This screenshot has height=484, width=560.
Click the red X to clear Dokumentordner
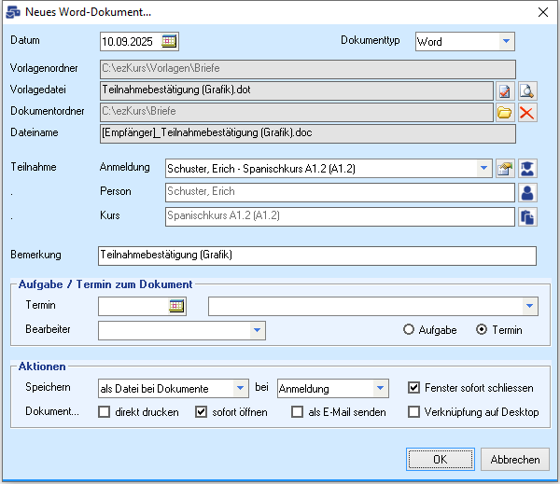point(527,113)
